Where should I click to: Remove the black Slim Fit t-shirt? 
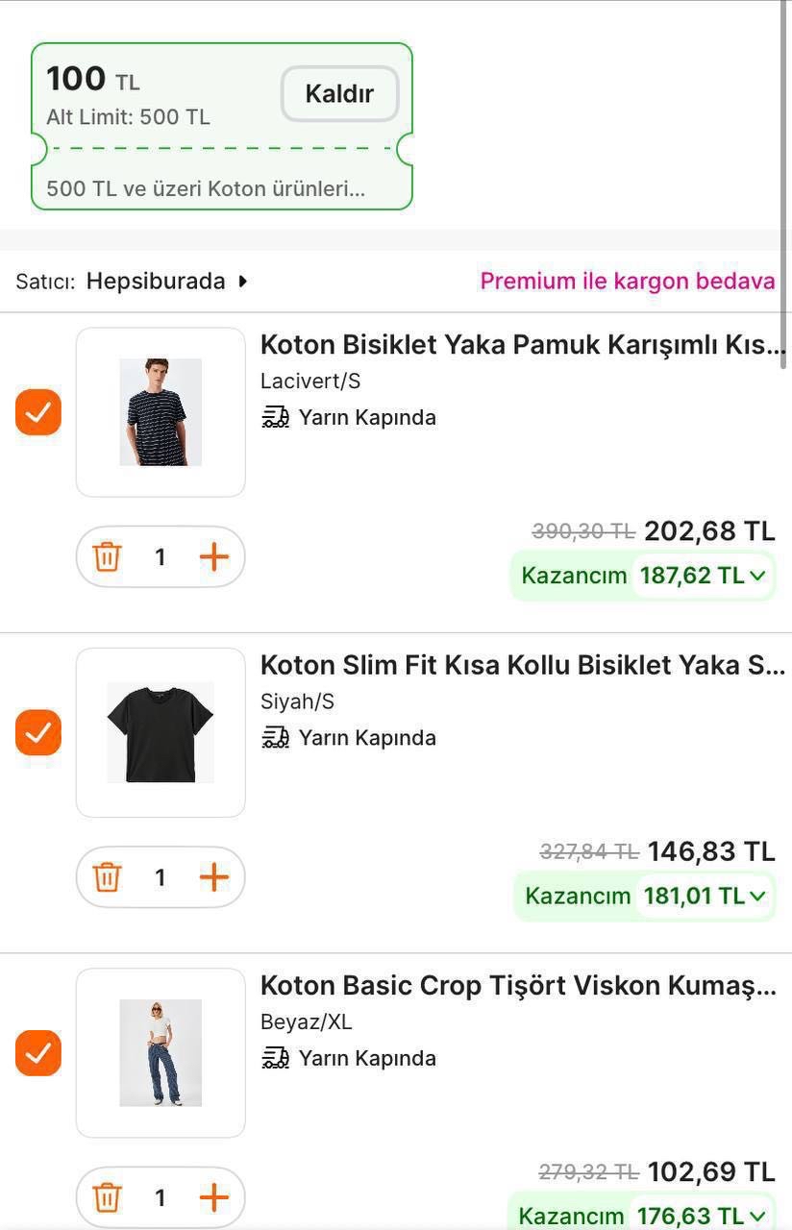click(107, 877)
